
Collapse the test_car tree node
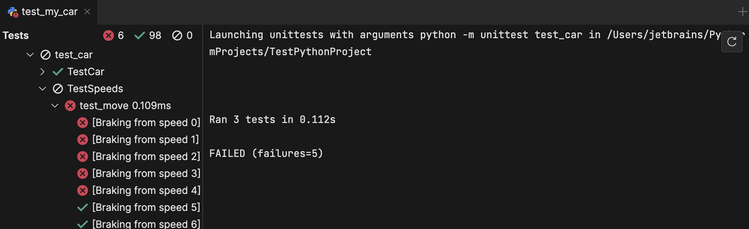coord(30,55)
